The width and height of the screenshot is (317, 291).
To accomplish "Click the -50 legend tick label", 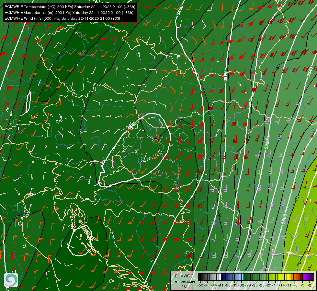I will [200, 286].
